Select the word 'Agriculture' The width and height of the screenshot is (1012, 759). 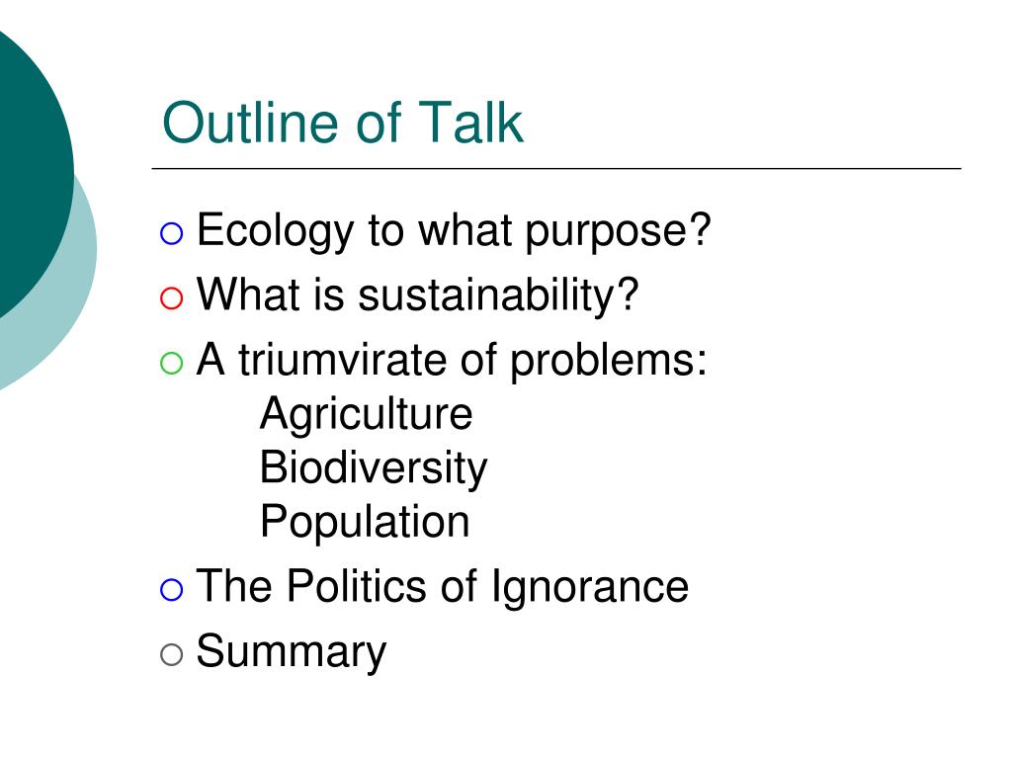point(366,414)
